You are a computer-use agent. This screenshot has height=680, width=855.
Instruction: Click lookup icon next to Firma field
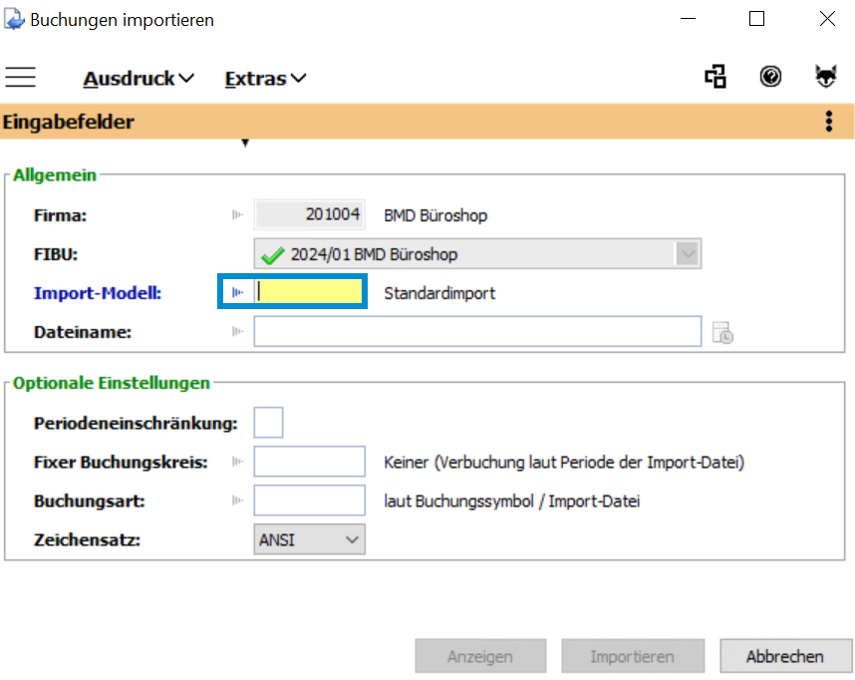click(238, 214)
